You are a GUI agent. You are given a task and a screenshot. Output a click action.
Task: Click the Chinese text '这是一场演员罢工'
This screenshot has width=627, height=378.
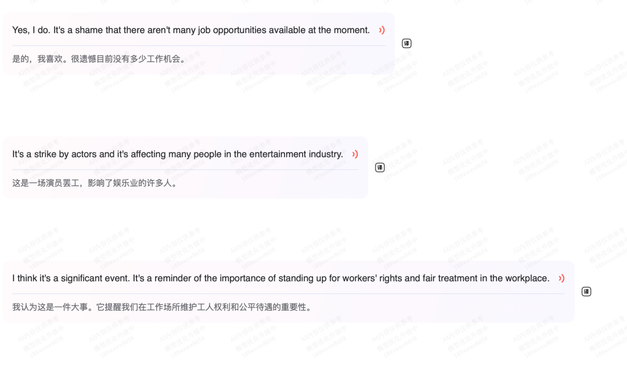[x=46, y=183]
